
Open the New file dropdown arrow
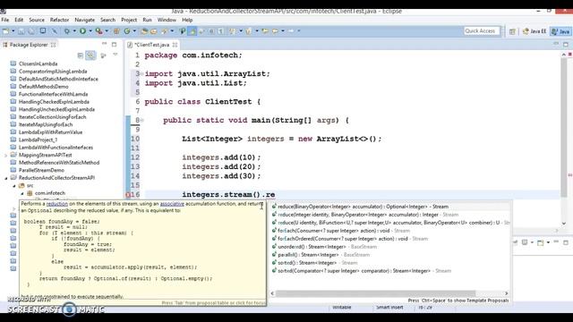13,31
